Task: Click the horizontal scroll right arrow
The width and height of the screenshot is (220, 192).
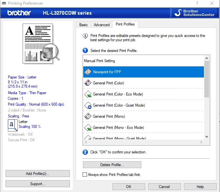Action: tap(201, 142)
